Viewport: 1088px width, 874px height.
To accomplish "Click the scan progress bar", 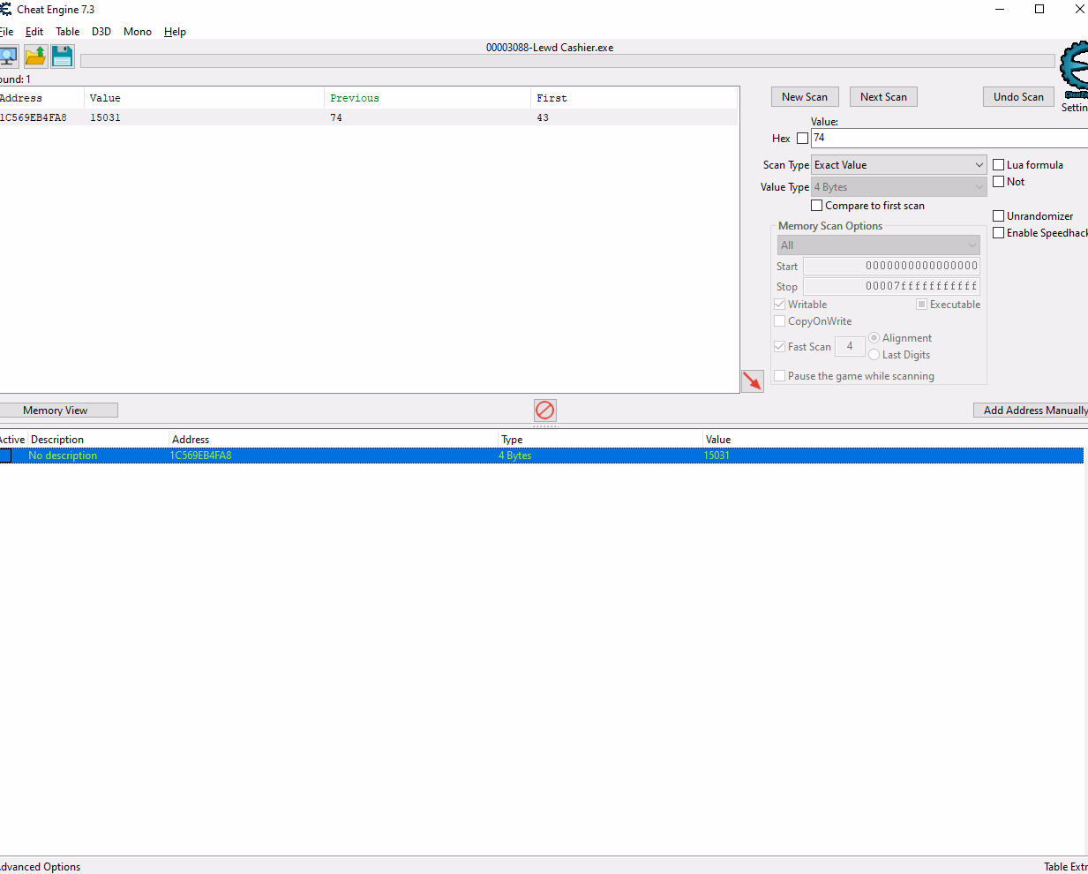I will pos(567,61).
